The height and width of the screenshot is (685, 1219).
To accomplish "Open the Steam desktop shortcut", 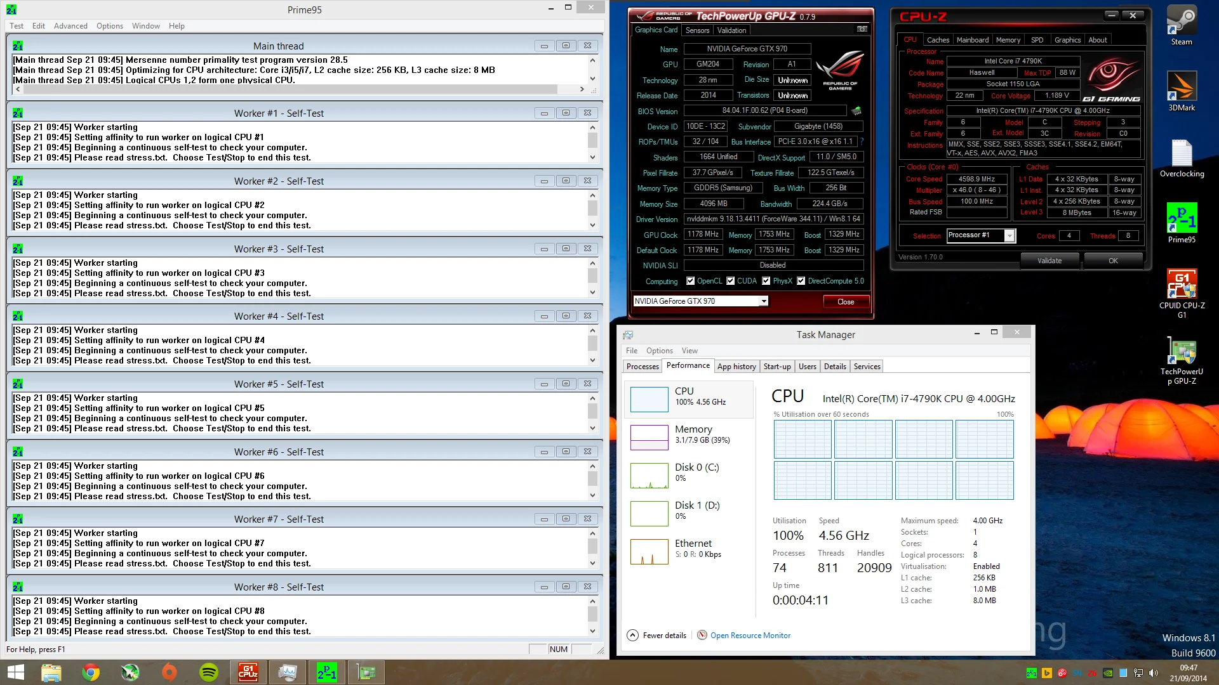I will coord(1182,25).
